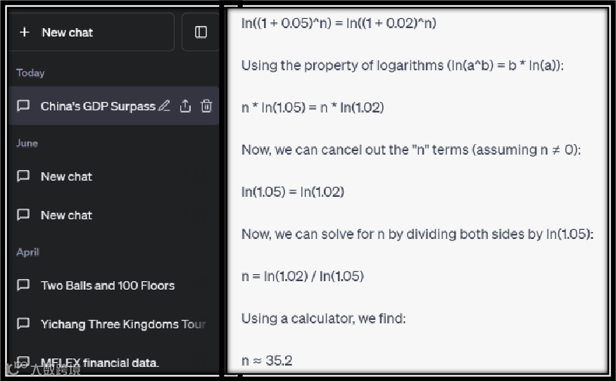616x381 pixels.
Task: Click the Today section heading
Action: [x=30, y=72]
